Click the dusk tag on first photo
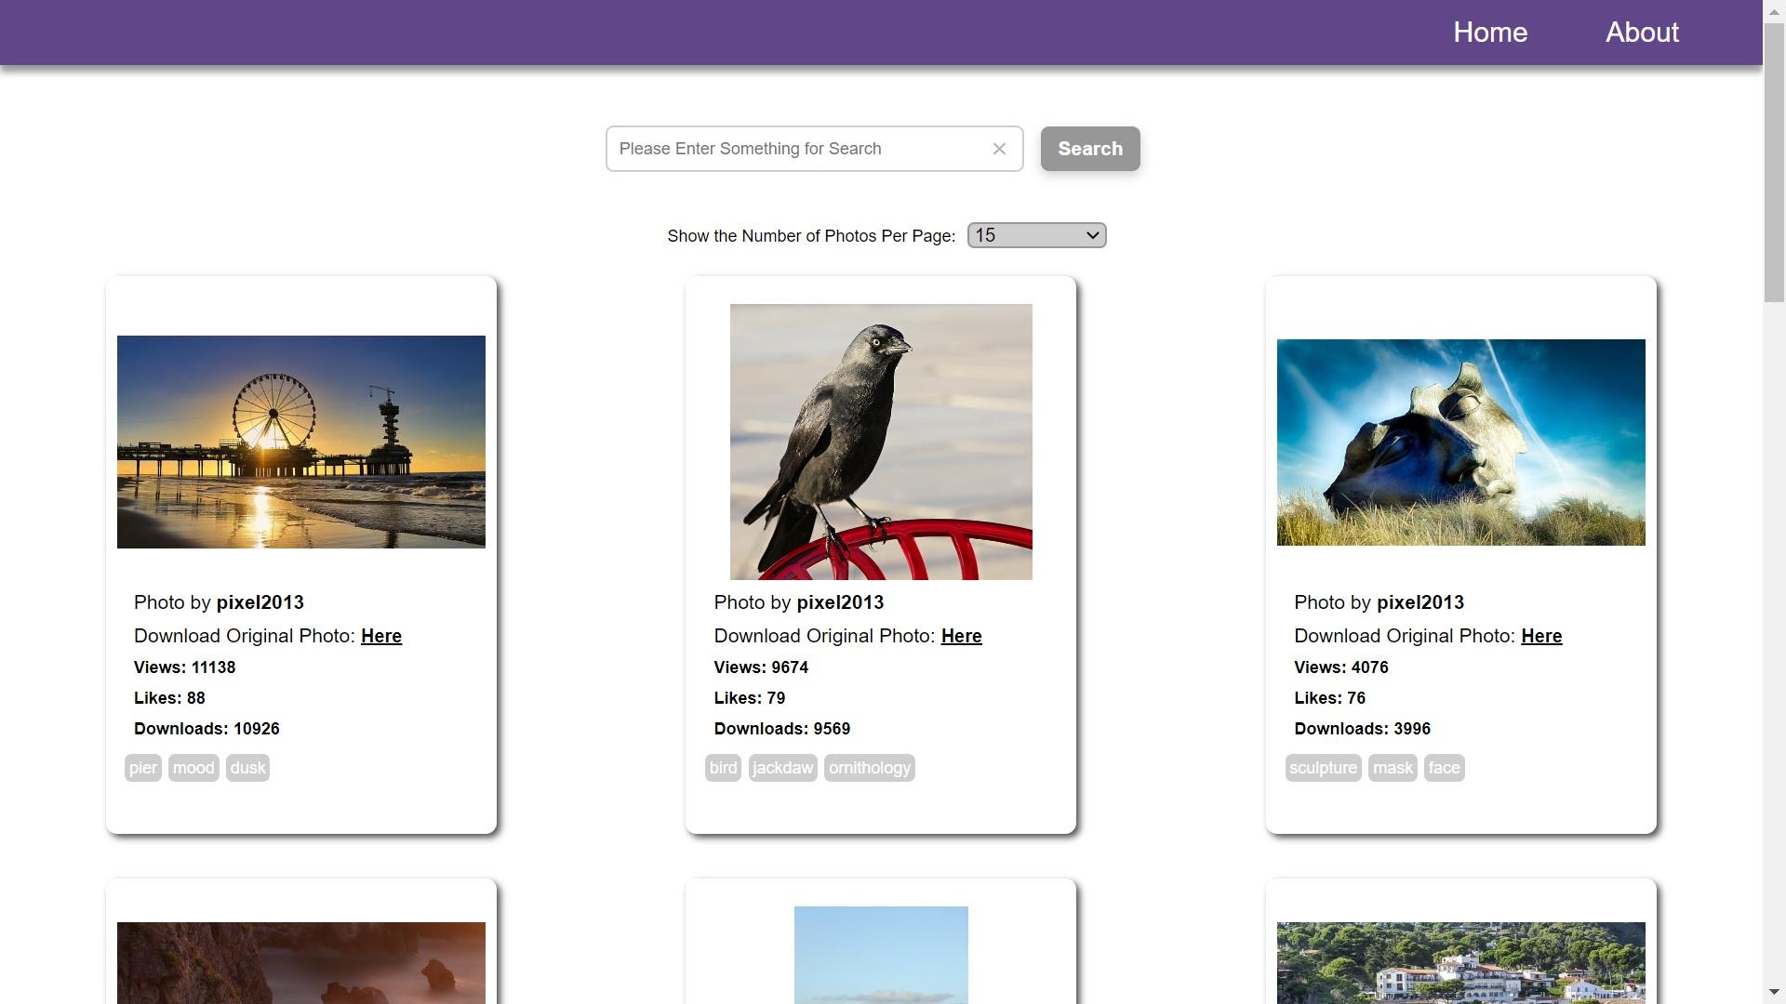 249,767
